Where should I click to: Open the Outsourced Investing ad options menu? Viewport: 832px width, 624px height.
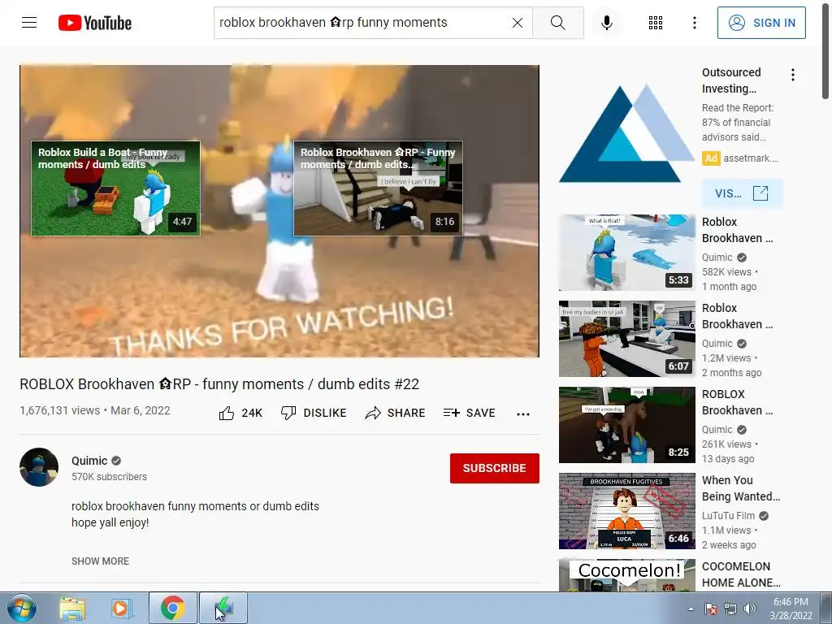(793, 75)
